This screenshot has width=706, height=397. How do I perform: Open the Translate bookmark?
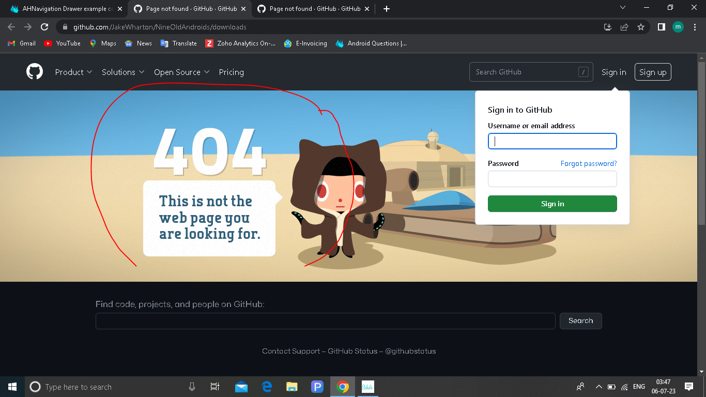[179, 43]
